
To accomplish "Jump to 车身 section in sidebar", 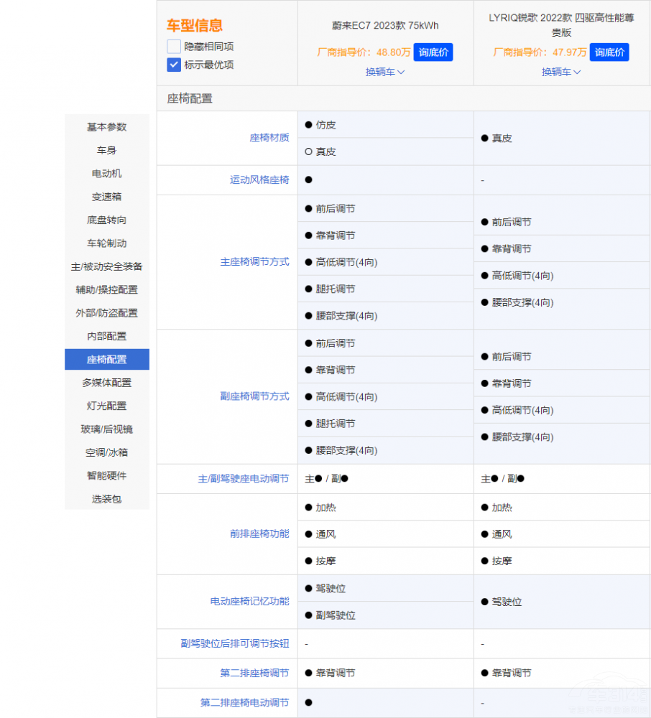I will (x=107, y=150).
